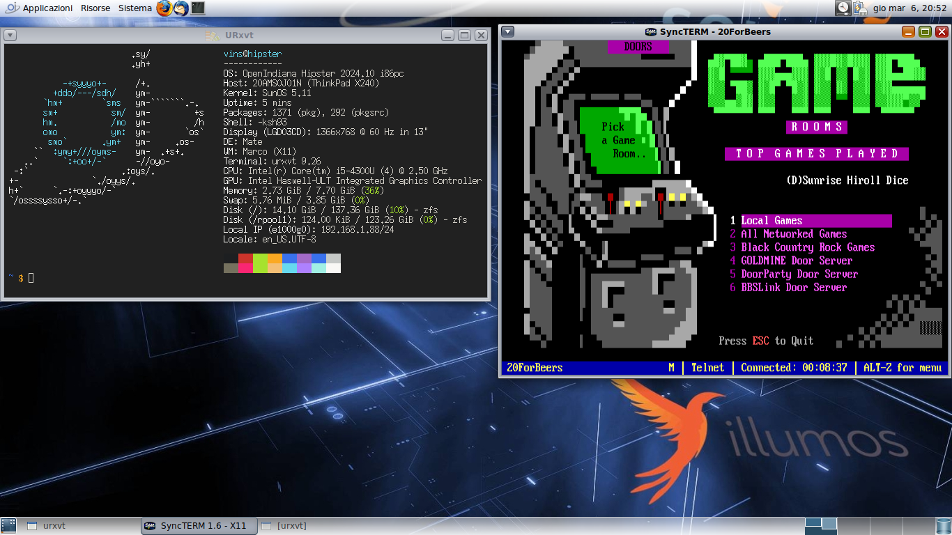Choose 6 BBSLink Door Server
Image resolution: width=952 pixels, height=535 pixels.
[788, 287]
